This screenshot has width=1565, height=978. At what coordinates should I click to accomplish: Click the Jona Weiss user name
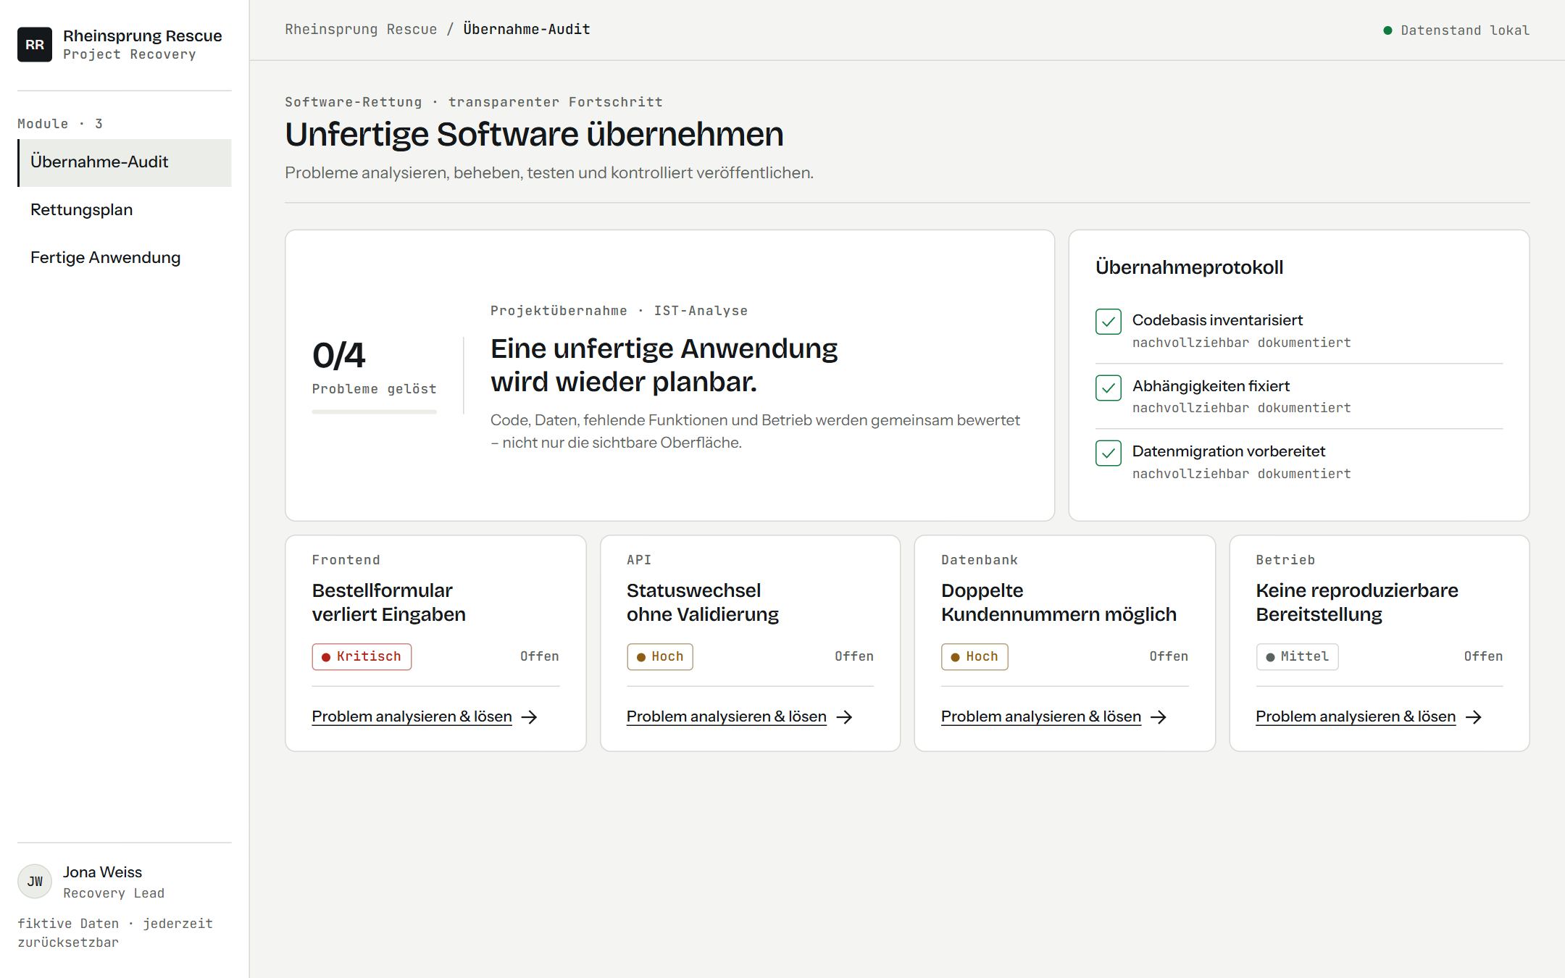[x=102, y=872]
